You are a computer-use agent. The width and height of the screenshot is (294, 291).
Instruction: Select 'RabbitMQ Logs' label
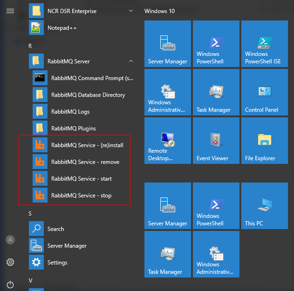coord(70,112)
